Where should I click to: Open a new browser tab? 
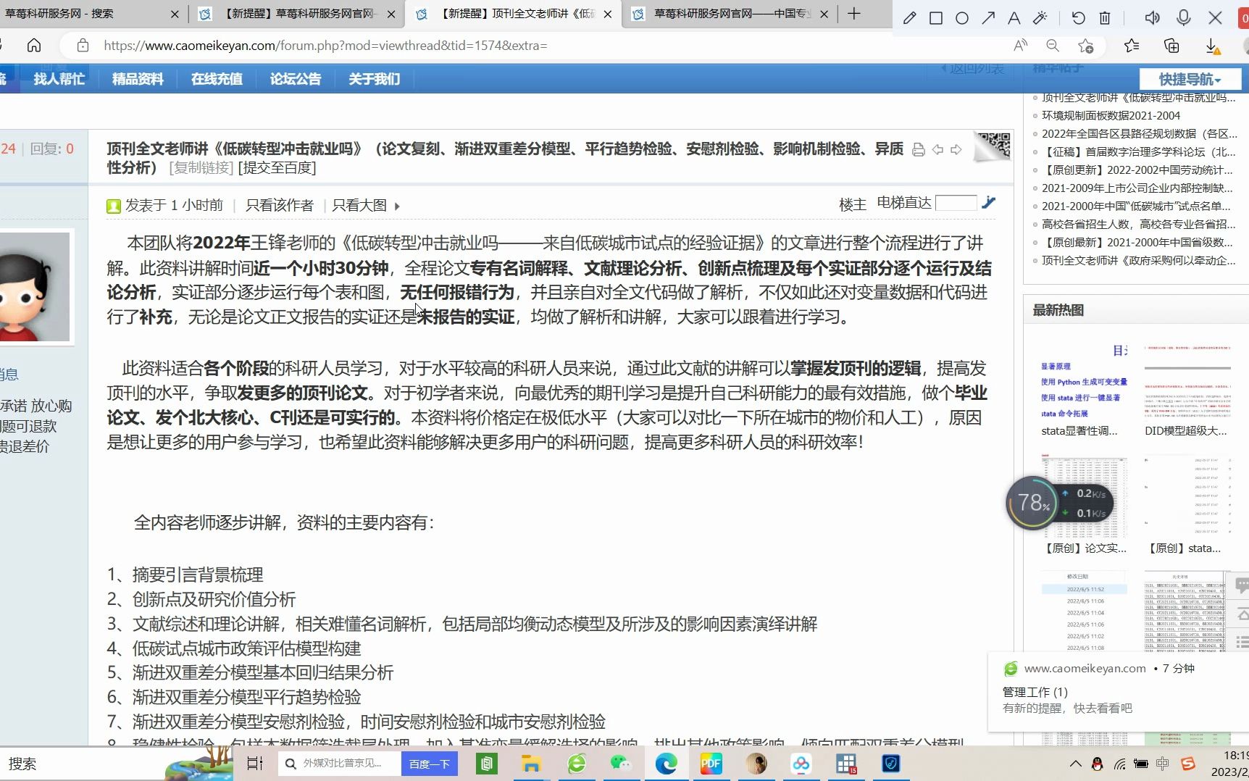click(x=854, y=14)
